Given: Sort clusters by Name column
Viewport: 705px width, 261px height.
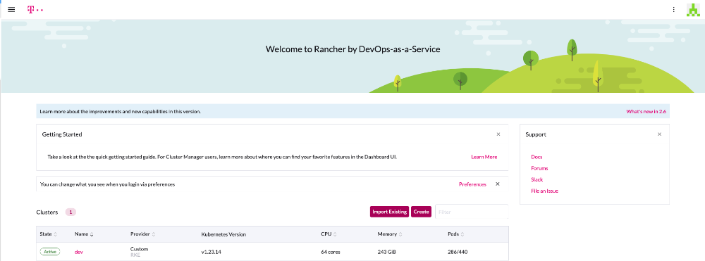Looking at the screenshot, I should 84,234.
